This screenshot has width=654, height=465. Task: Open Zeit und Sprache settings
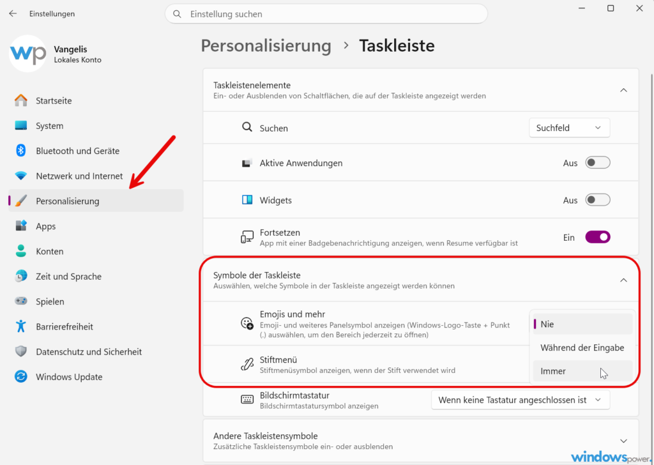click(96, 276)
